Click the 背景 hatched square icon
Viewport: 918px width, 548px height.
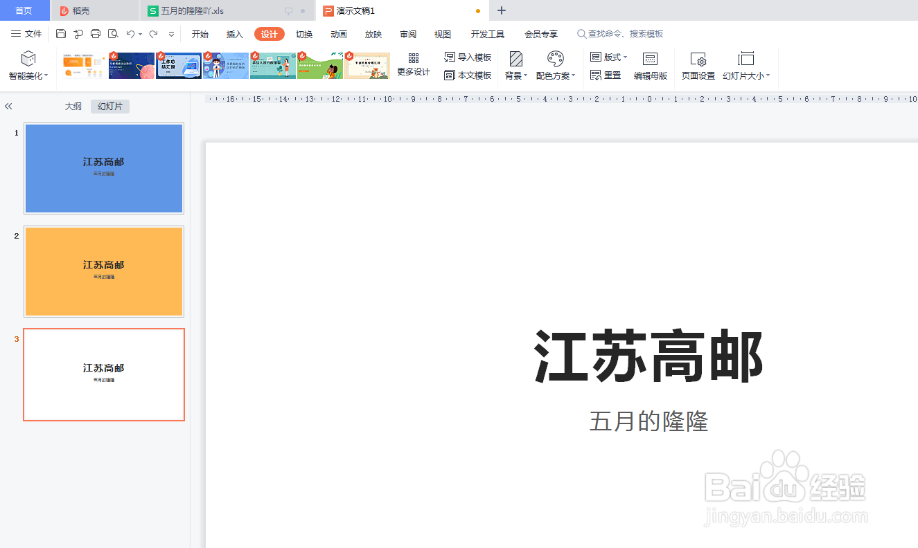click(516, 59)
